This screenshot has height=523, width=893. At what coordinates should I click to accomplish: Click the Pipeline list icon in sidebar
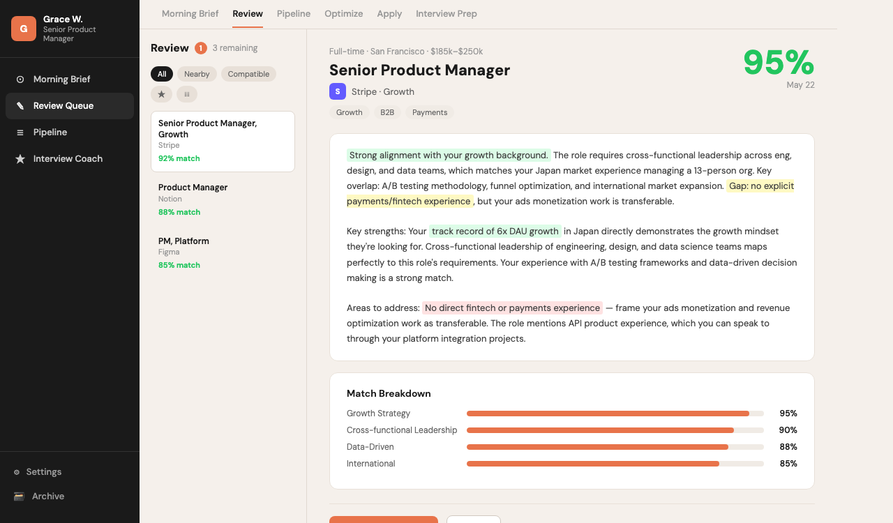pyautogui.click(x=20, y=132)
